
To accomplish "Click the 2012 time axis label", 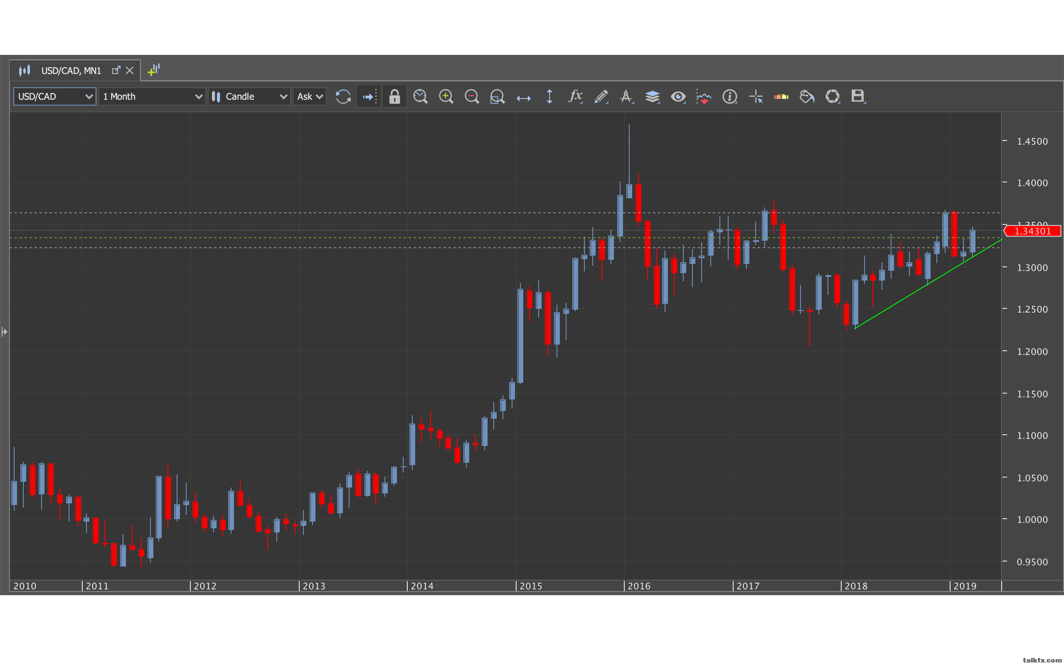I will [205, 586].
